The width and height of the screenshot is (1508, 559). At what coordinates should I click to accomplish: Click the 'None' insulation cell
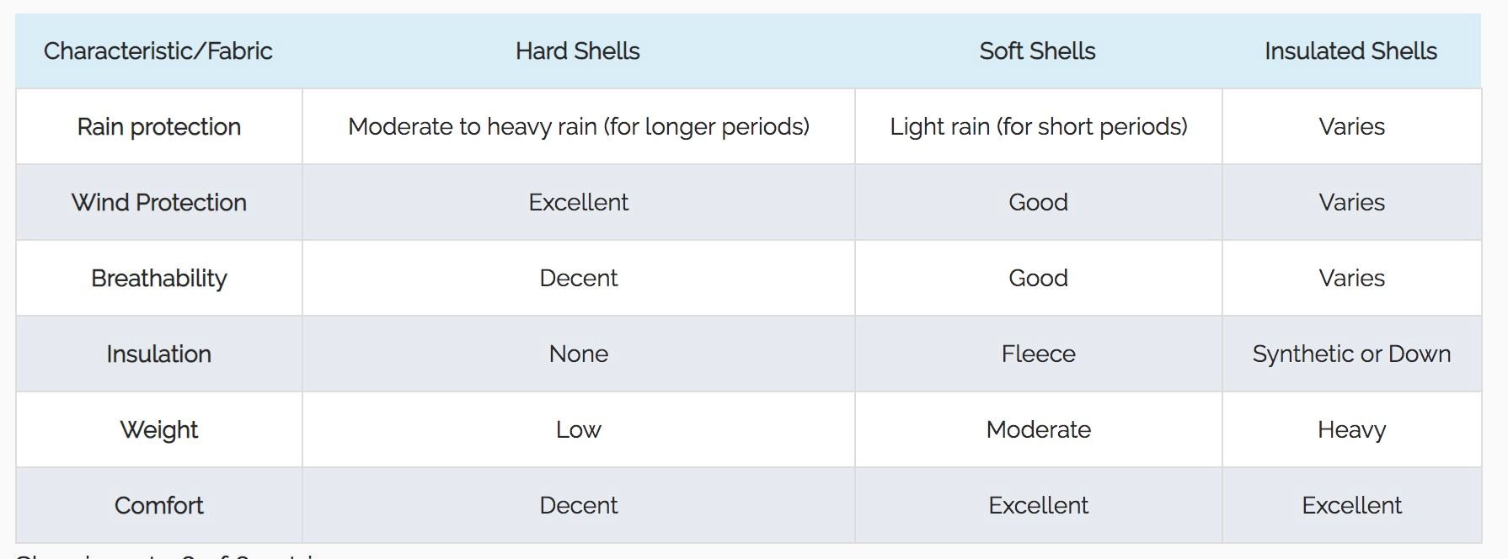click(578, 354)
